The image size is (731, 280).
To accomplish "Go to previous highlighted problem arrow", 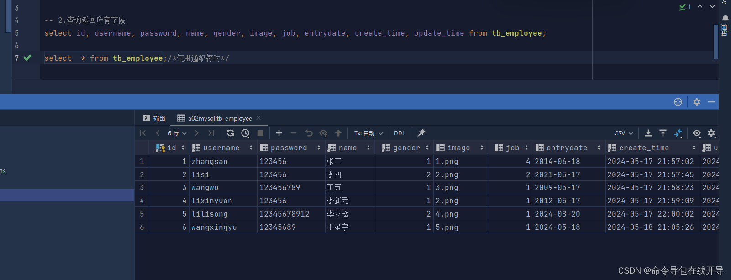I will point(700,7).
